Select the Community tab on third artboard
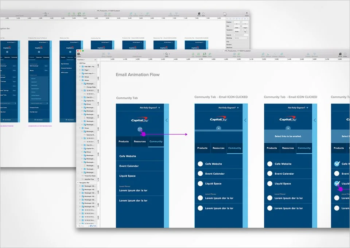350x248 pixels. (304, 148)
